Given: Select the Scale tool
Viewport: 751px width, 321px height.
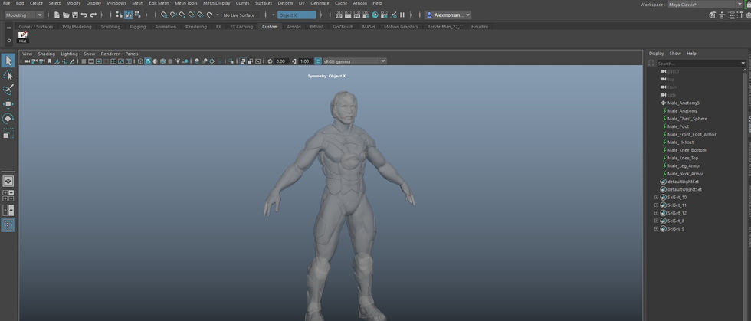Looking at the screenshot, I should coord(6,135).
